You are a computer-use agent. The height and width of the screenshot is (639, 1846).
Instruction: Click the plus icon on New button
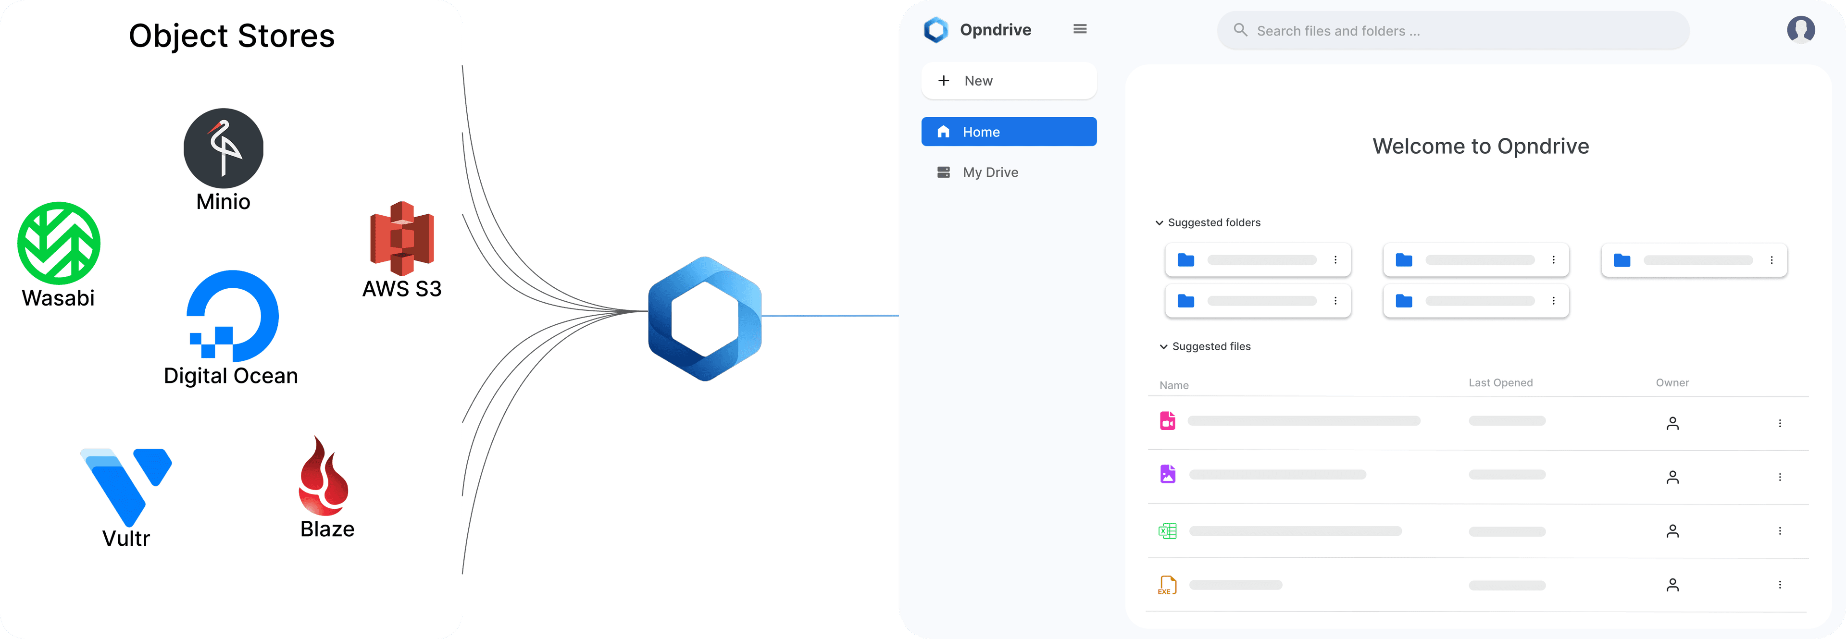pyautogui.click(x=944, y=81)
